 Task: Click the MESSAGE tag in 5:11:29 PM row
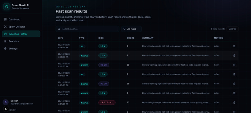coord(84,56)
